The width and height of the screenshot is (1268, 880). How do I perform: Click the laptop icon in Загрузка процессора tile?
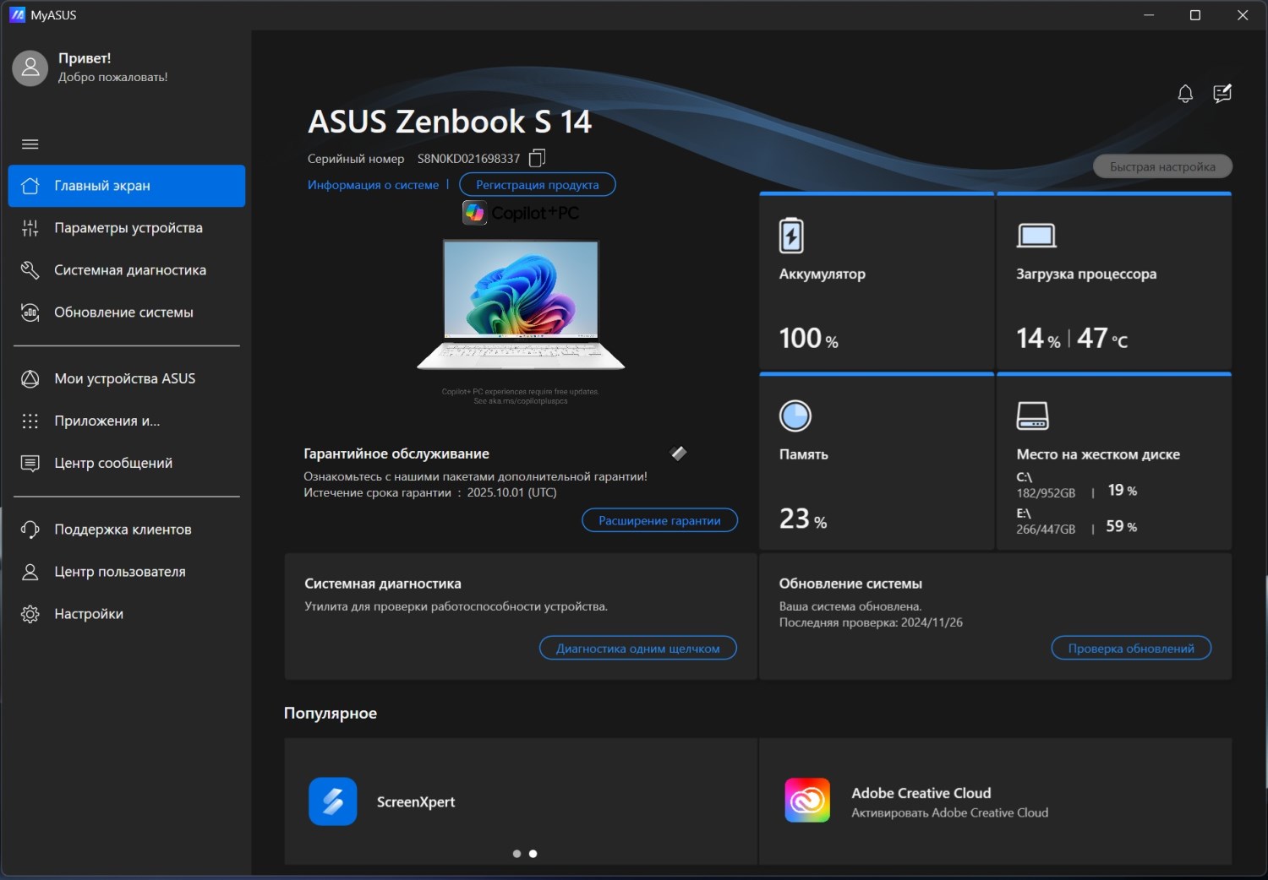1036,236
